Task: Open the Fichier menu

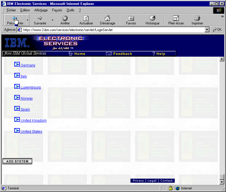Action: (11, 10)
